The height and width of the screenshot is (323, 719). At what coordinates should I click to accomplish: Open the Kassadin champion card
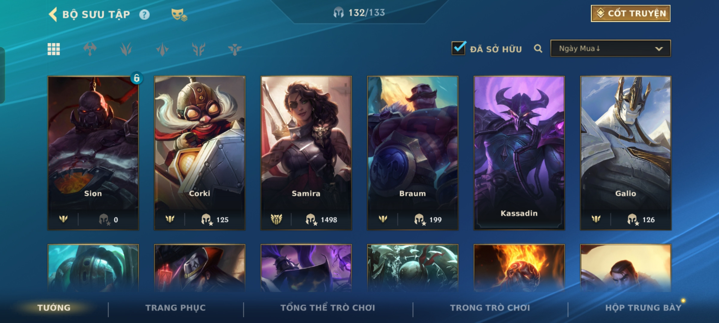click(519, 153)
